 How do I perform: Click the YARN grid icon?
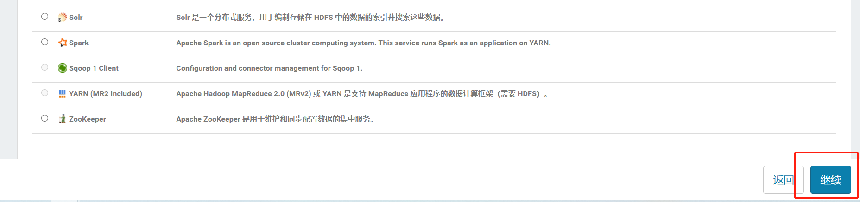coord(63,93)
